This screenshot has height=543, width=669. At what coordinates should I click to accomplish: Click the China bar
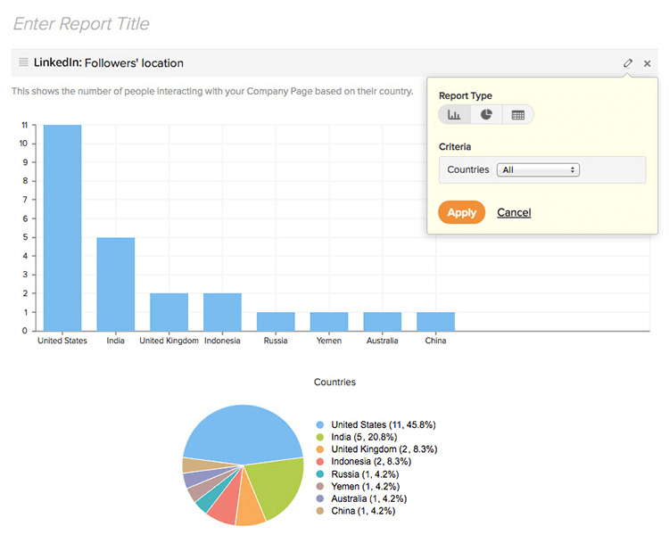tap(435, 321)
